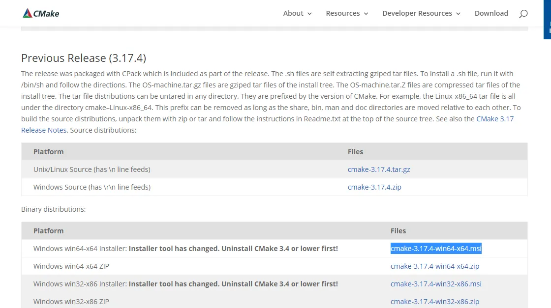The image size is (551, 308).
Task: Expand the Resources menu chevron
Action: [366, 14]
